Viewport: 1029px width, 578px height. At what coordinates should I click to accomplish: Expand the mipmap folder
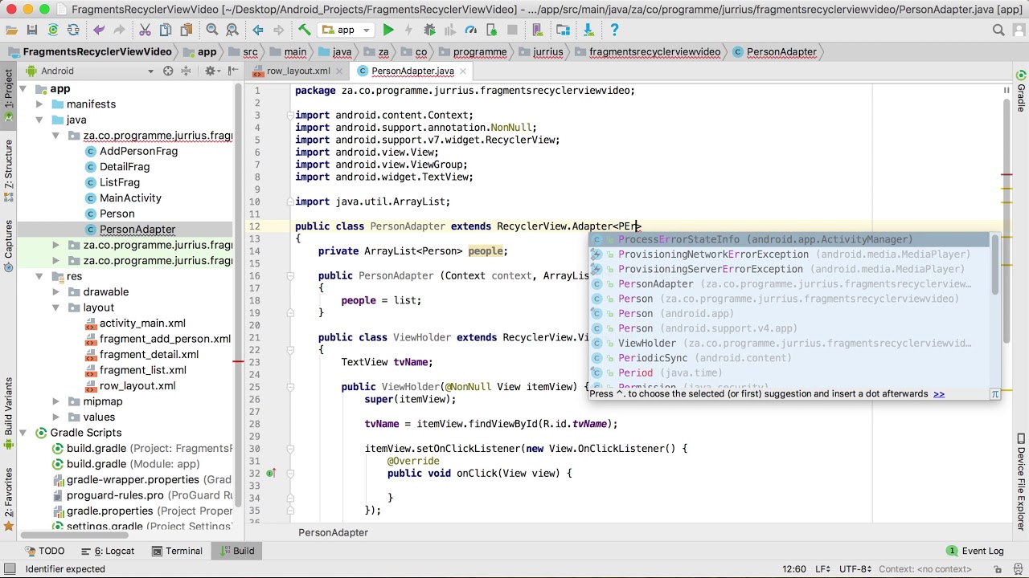[x=55, y=401]
